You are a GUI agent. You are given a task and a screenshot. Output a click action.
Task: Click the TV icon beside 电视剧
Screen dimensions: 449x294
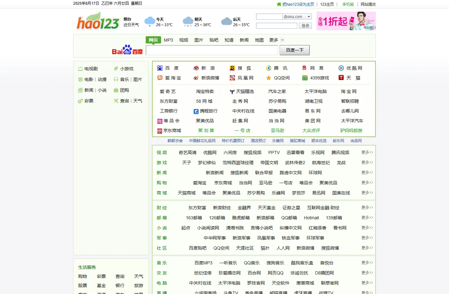click(x=80, y=69)
